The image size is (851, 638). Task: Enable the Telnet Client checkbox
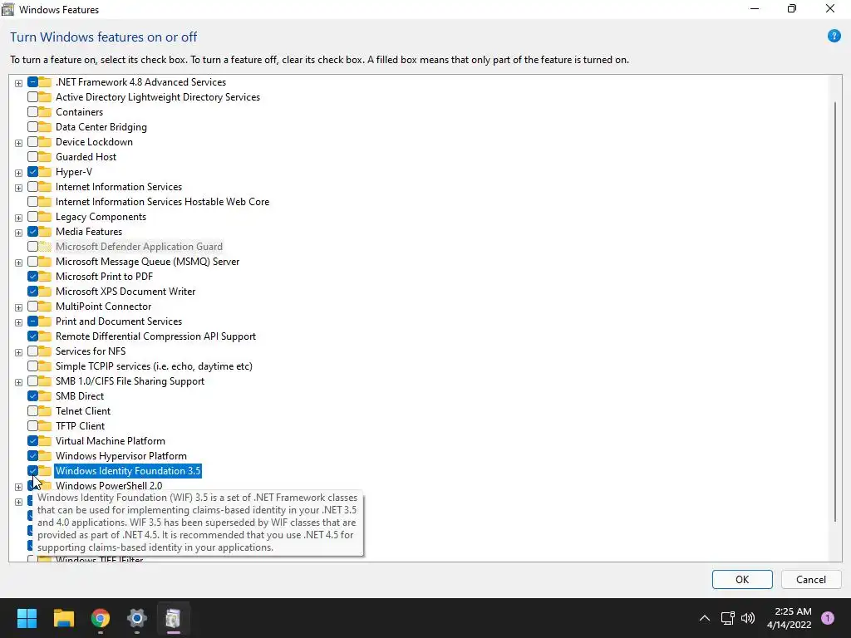[32, 411]
